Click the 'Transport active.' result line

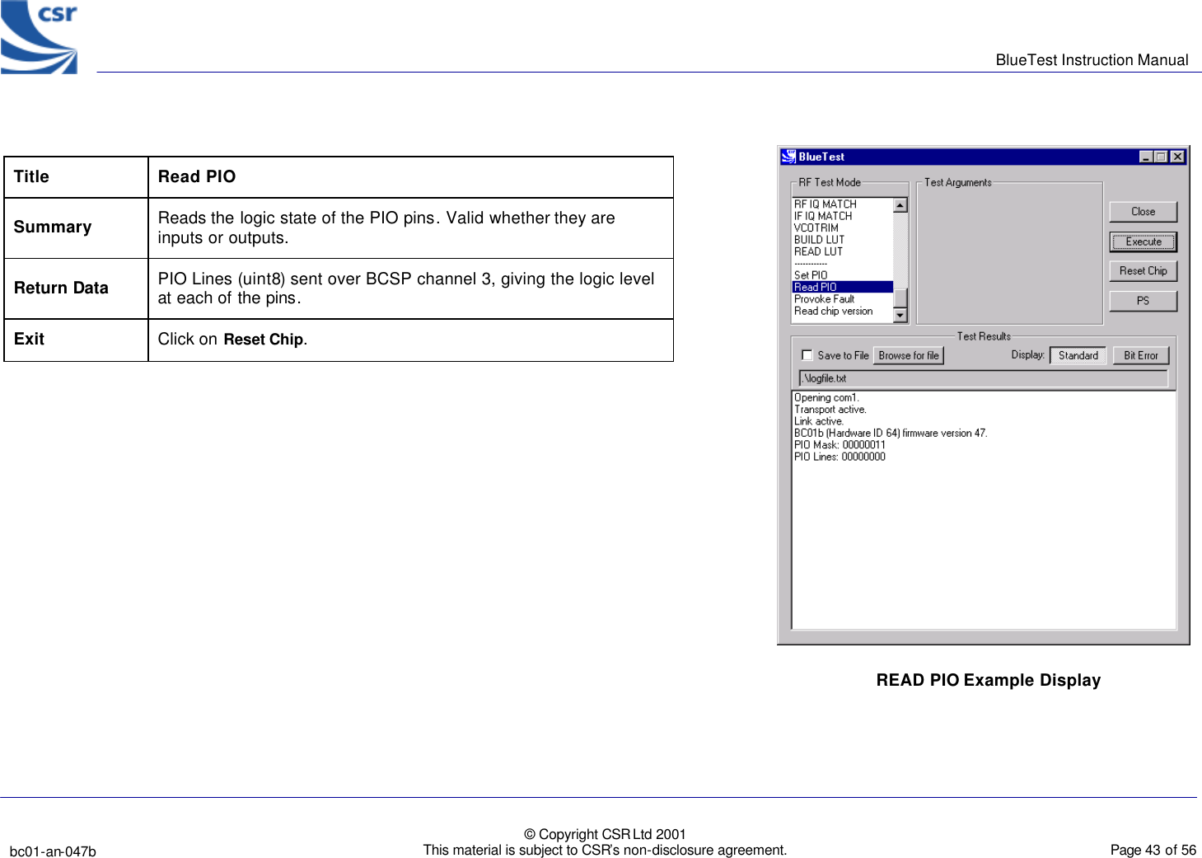point(830,410)
